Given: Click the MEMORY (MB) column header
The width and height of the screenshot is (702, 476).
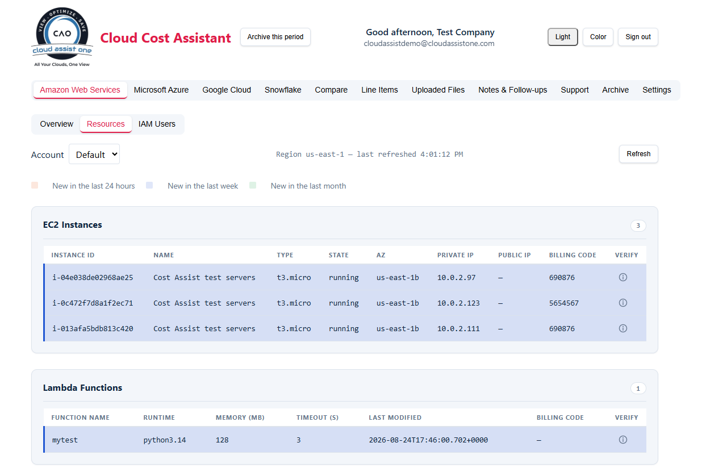Looking at the screenshot, I should click(240, 417).
